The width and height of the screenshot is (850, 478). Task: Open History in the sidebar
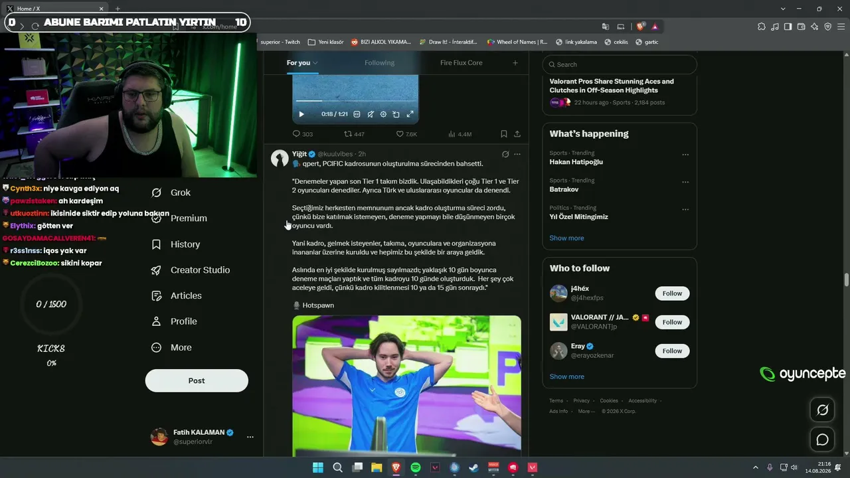click(x=176, y=244)
